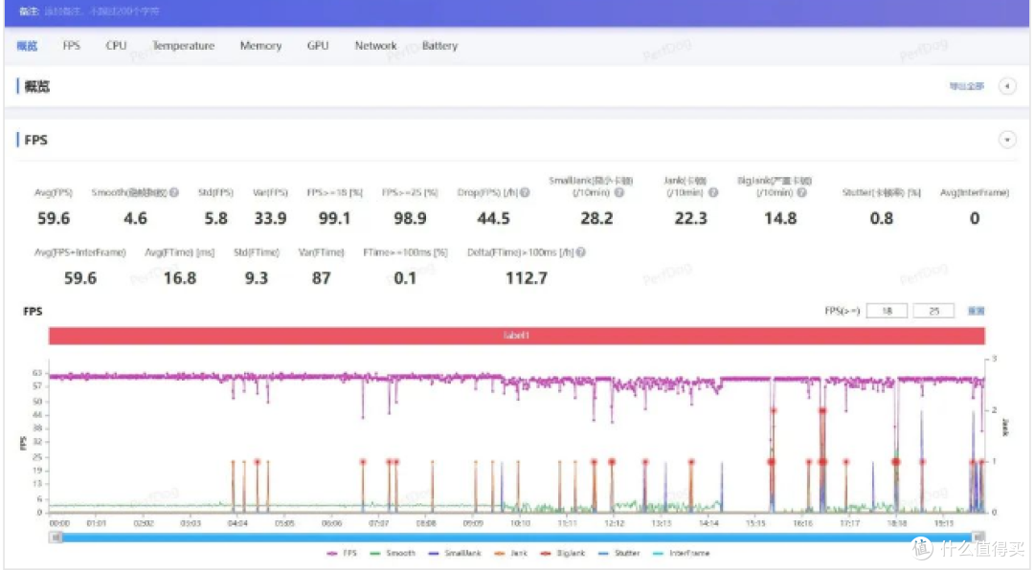Switch to the FPS tab
Screen dimensions: 1034x570
pos(71,46)
